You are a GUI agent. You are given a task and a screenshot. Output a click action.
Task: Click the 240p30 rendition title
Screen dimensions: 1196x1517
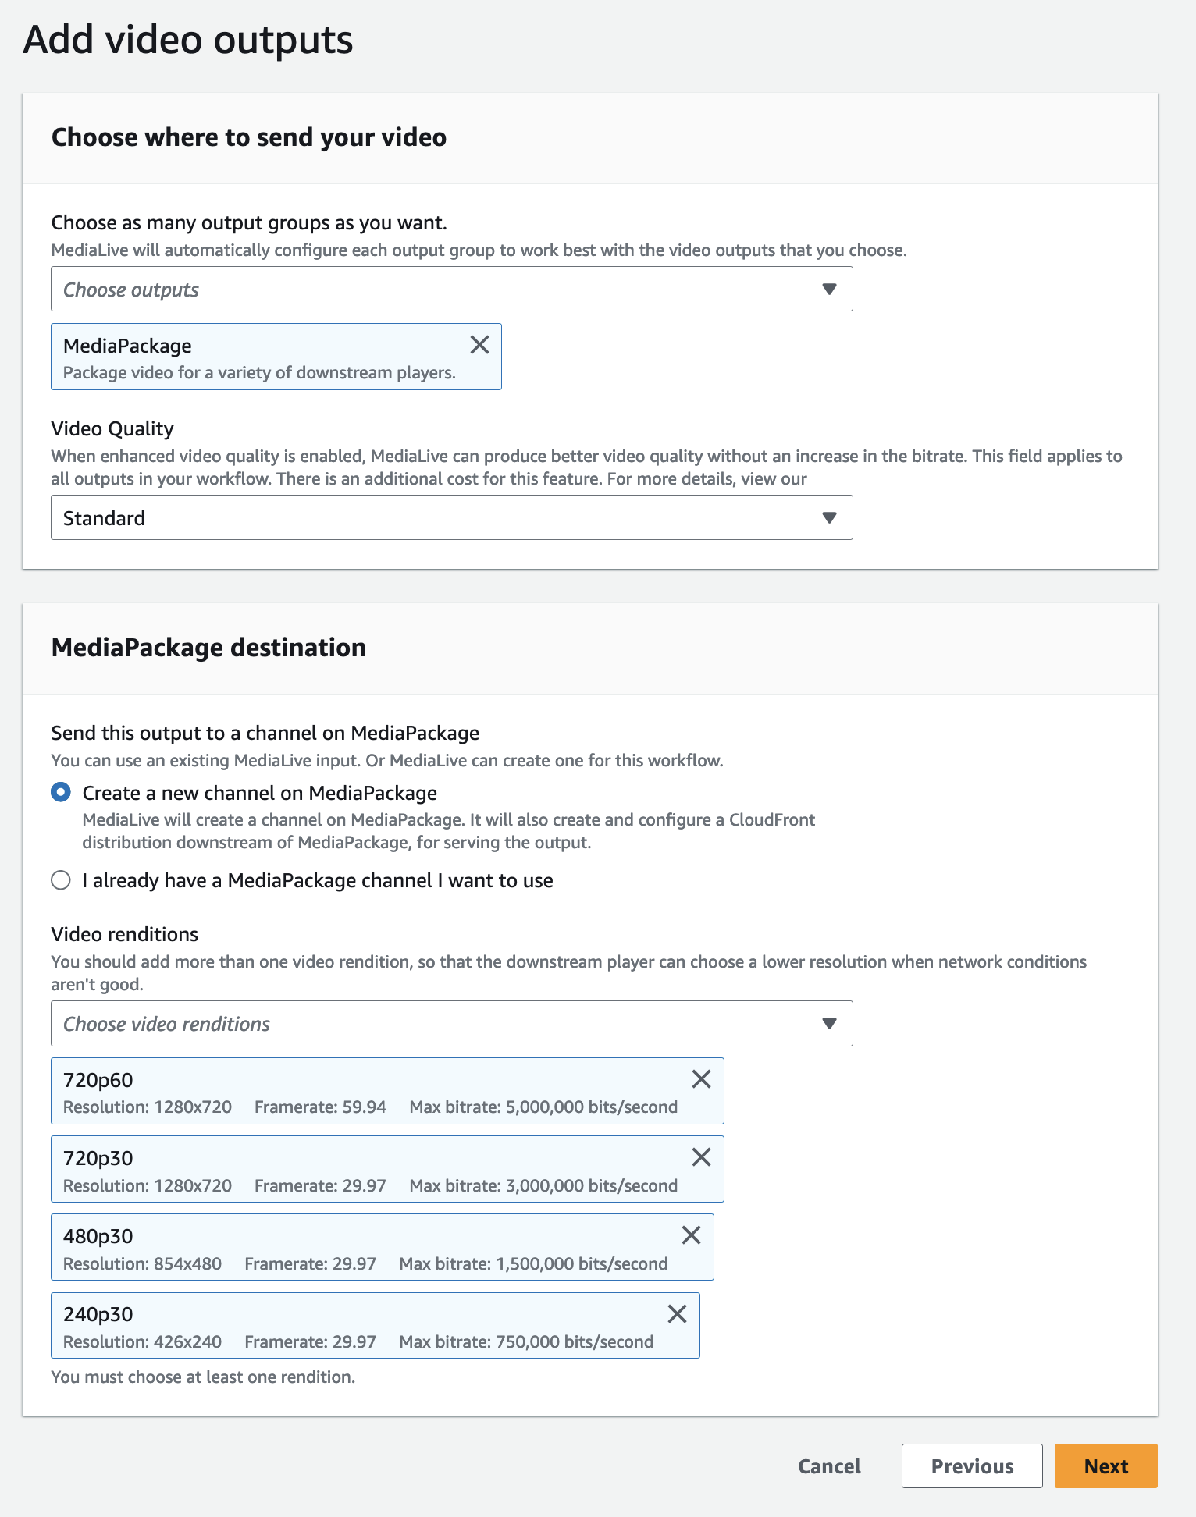coord(98,1314)
